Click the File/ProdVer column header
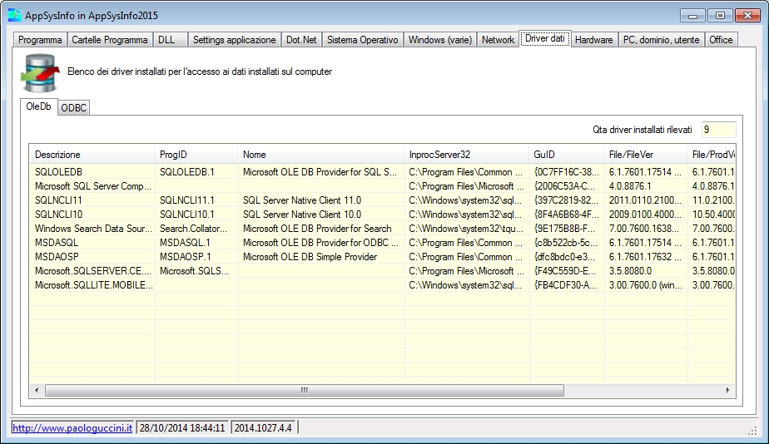Viewport: 769px width, 444px height. (x=711, y=155)
